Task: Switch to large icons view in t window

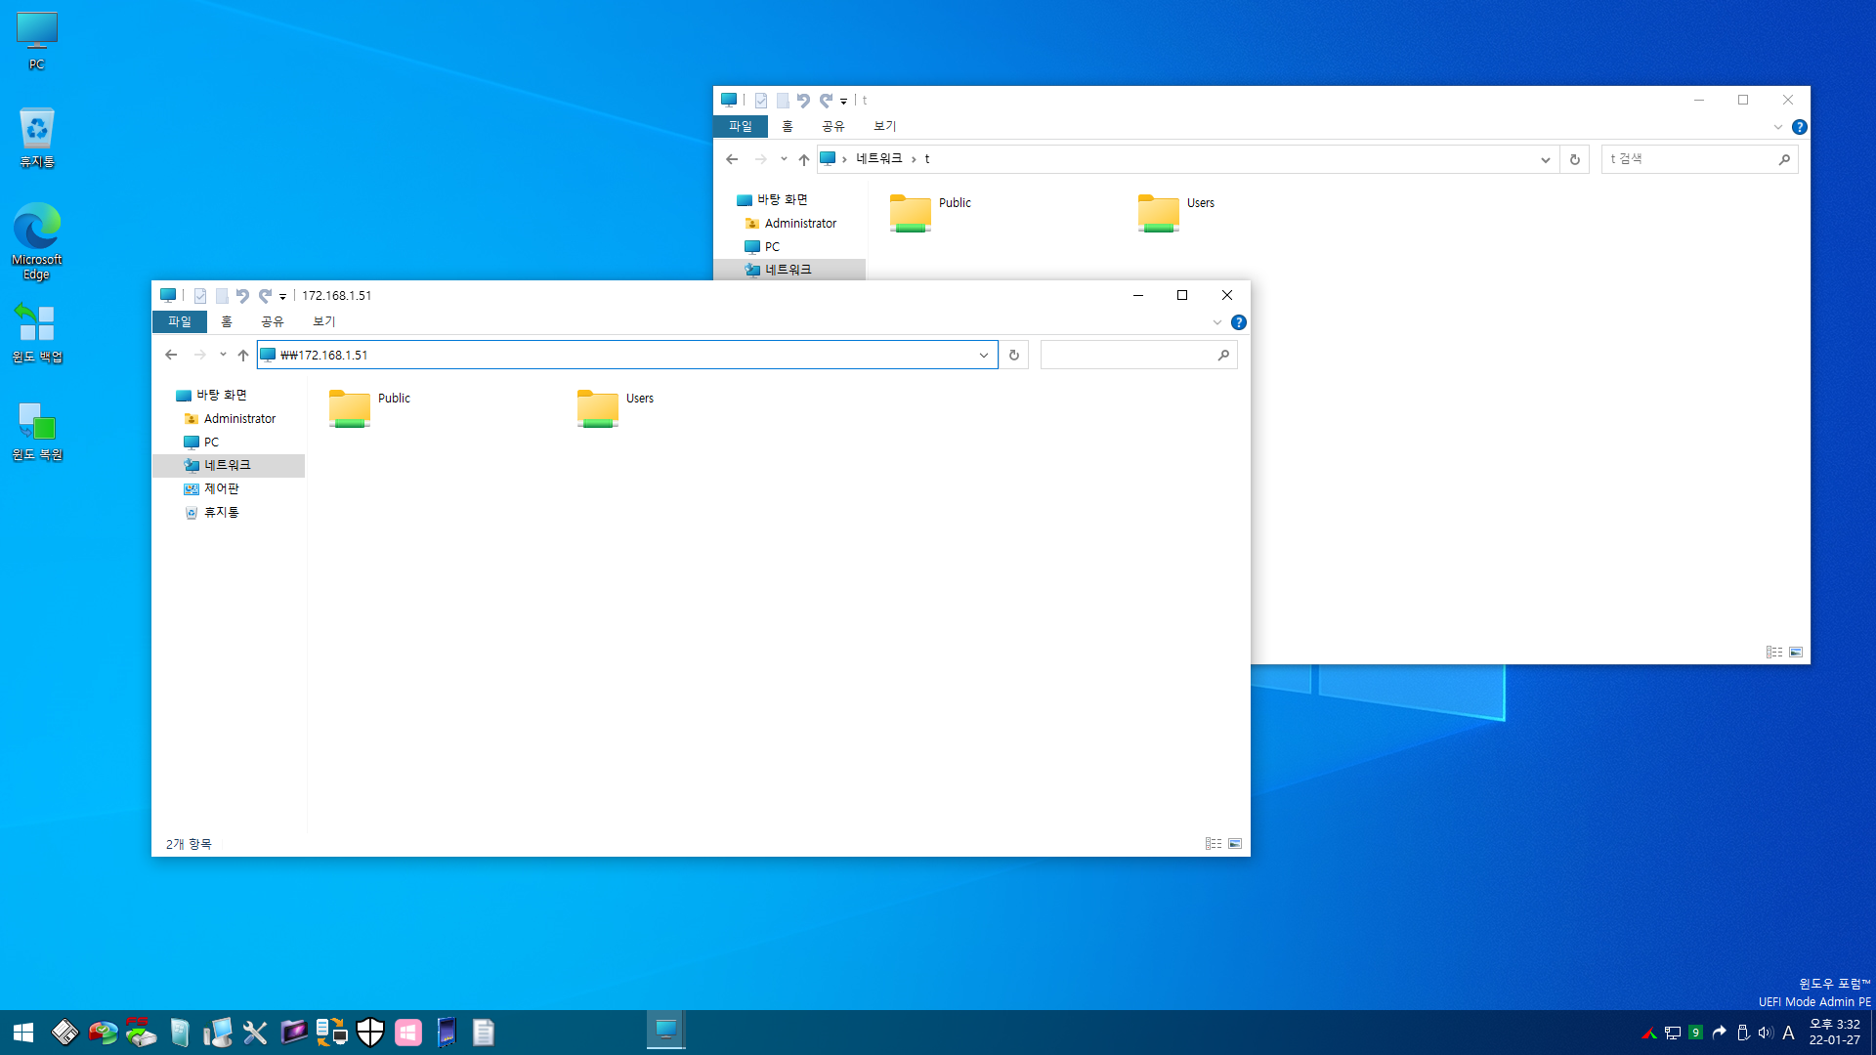Action: click(x=1796, y=653)
